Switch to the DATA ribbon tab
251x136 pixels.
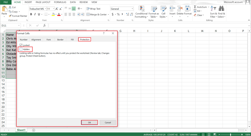(73, 2)
